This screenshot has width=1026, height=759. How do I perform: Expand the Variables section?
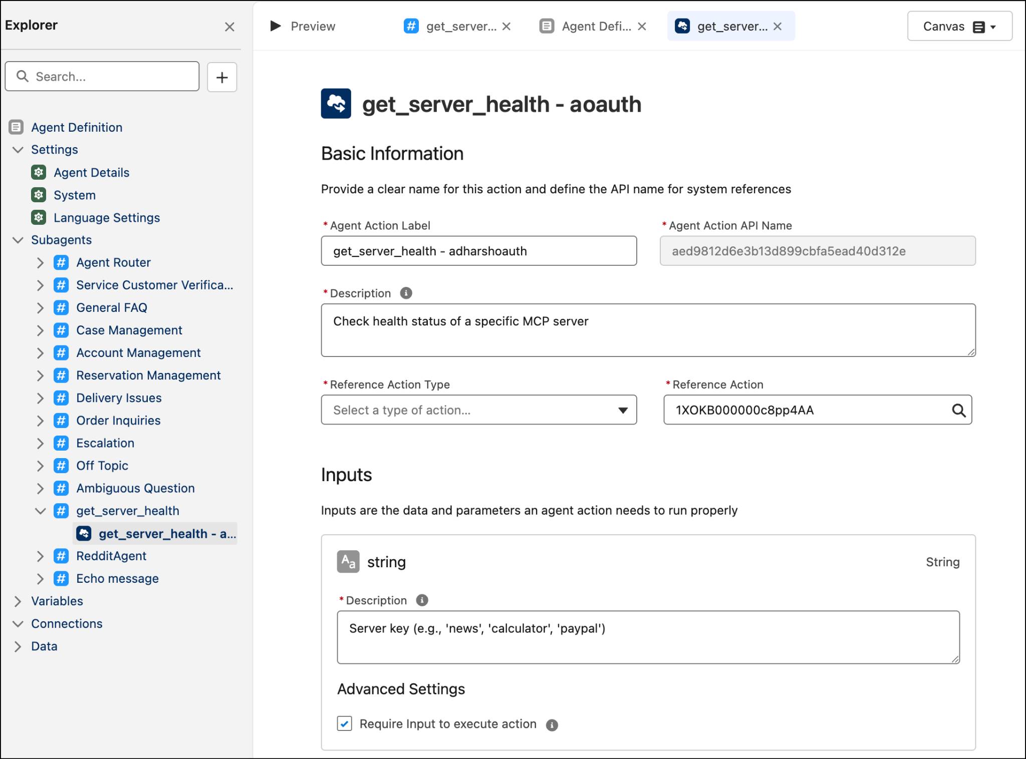[18, 601]
